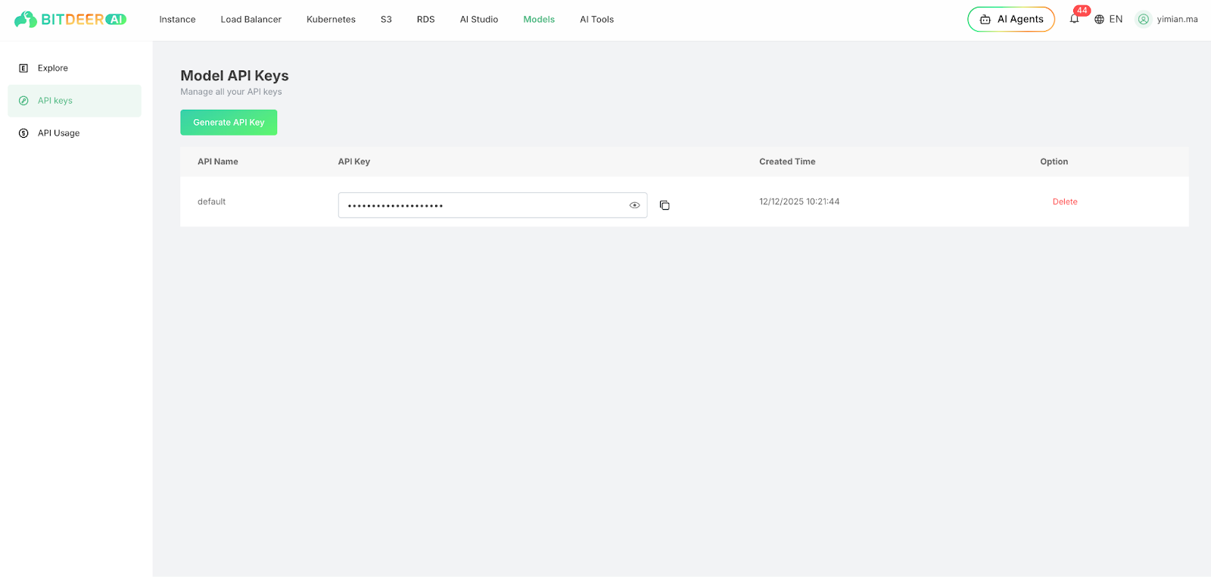Open the yimian.ma account menu

(x=1177, y=20)
